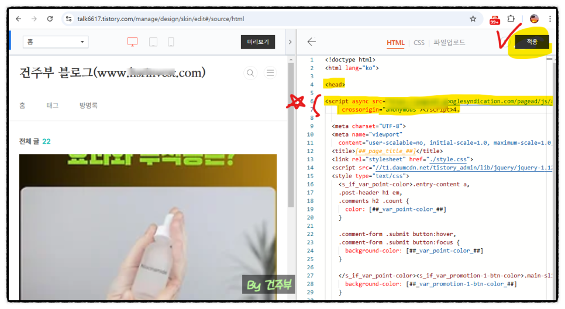This screenshot has height=309, width=565.
Task: Click the 적용 apply button
Action: click(x=532, y=42)
